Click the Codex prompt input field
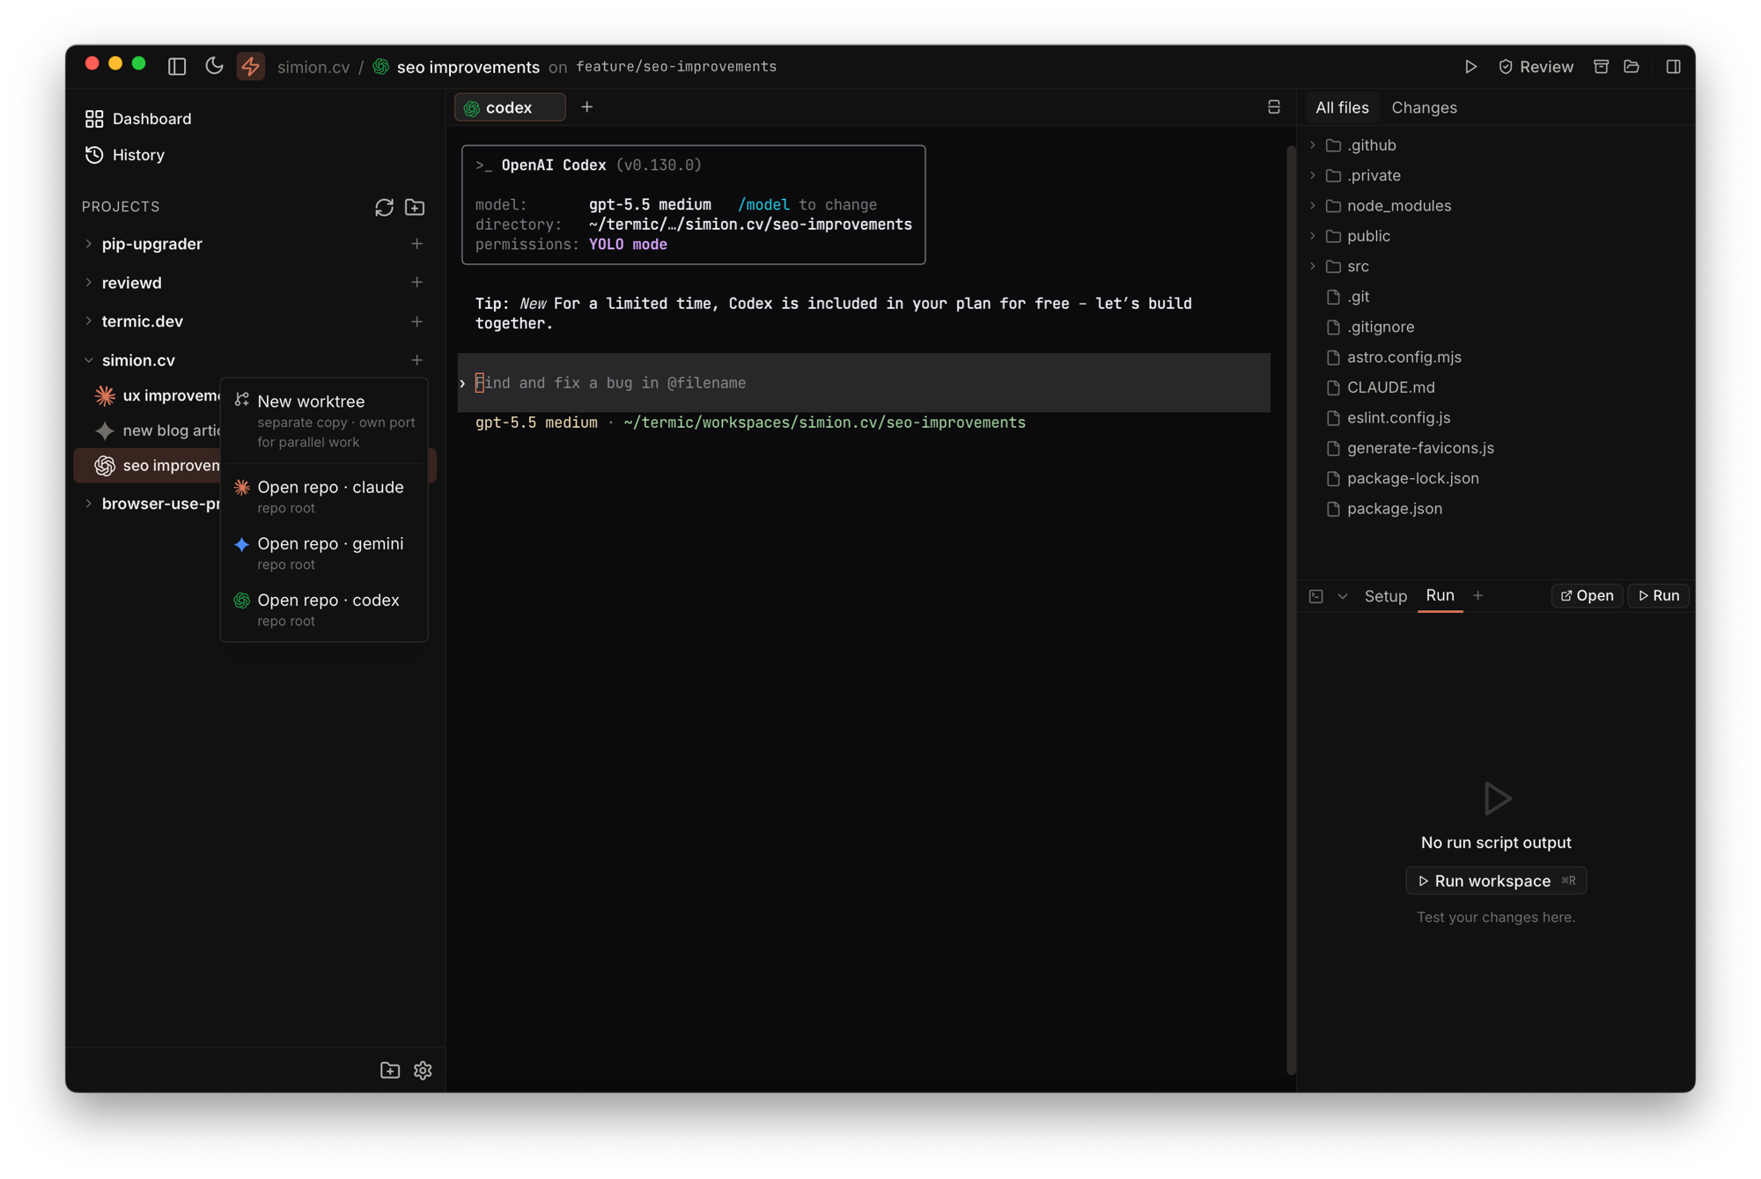This screenshot has height=1179, width=1761. pyautogui.click(x=864, y=383)
